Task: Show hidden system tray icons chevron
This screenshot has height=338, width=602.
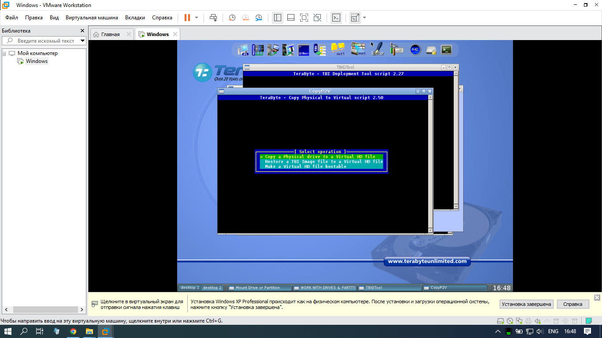Action: point(498,331)
